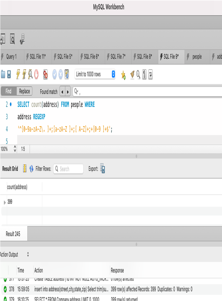Toggle word wrap icon
Image resolution: width=222 pixels, height=301 pixels.
click(x=151, y=74)
